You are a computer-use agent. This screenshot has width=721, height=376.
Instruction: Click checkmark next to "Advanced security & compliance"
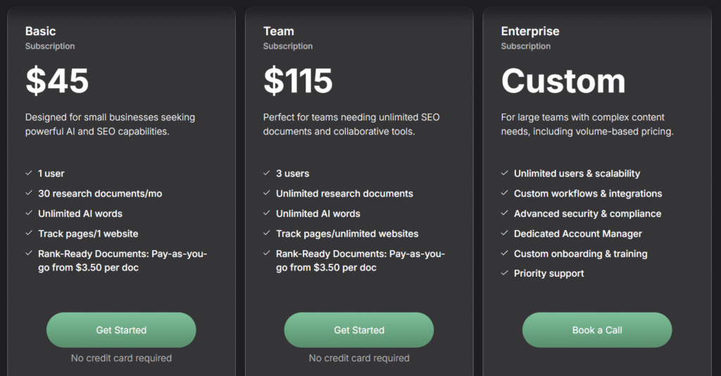point(505,213)
